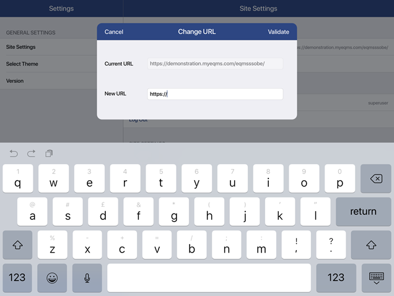The width and height of the screenshot is (394, 296).
Task: Tap the space bar
Action: tap(209, 278)
